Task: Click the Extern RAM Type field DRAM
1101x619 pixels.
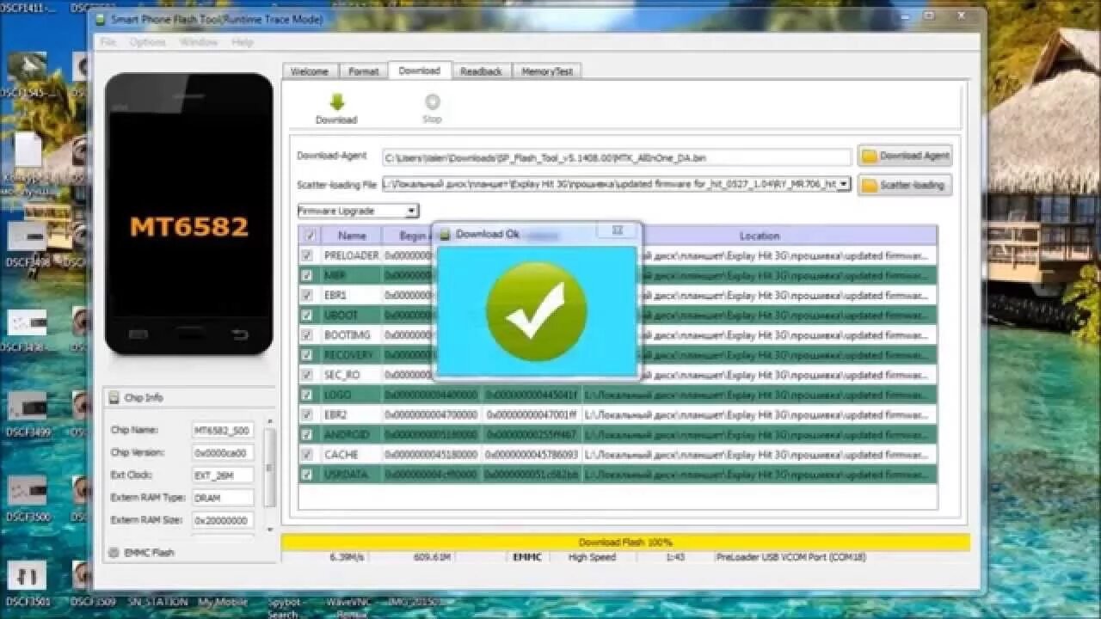Action: click(x=223, y=497)
